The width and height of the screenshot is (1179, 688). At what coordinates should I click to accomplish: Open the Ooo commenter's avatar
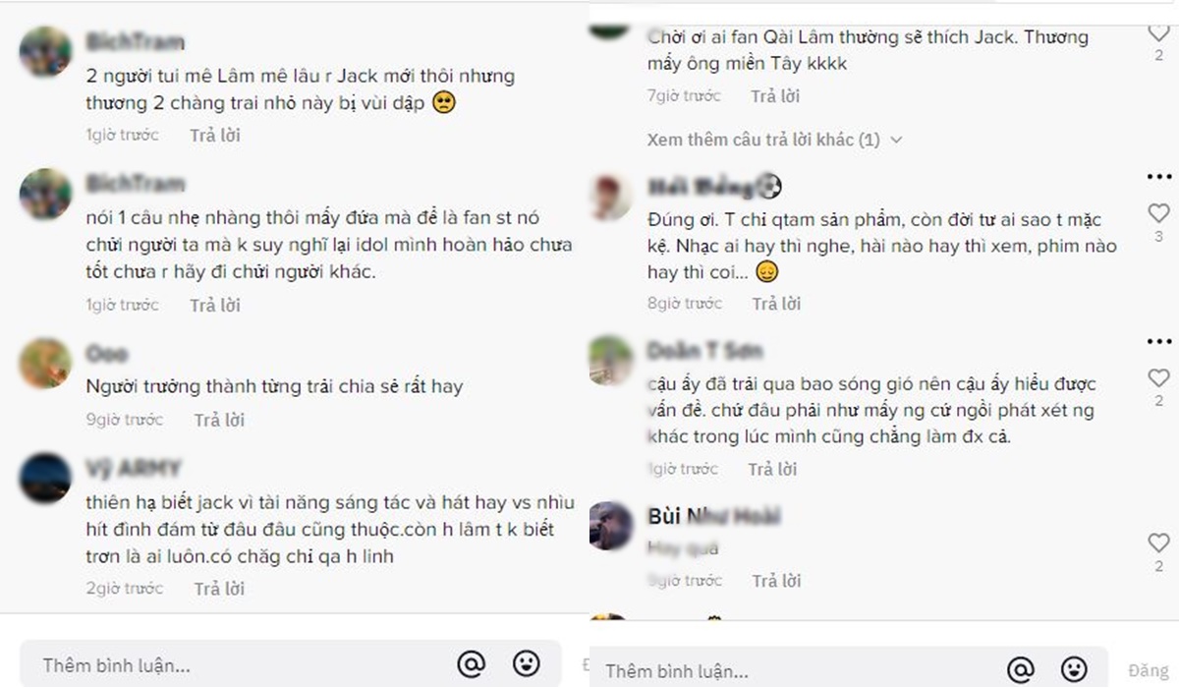point(45,364)
